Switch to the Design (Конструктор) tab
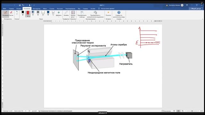The image size is (205, 115). [x=37, y=9]
